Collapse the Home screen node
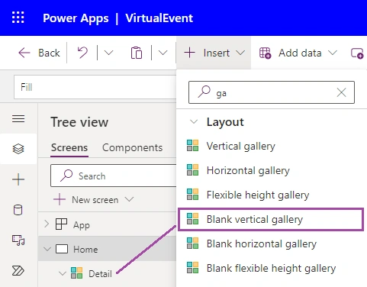Viewport: 367px width, 287px height. point(47,249)
